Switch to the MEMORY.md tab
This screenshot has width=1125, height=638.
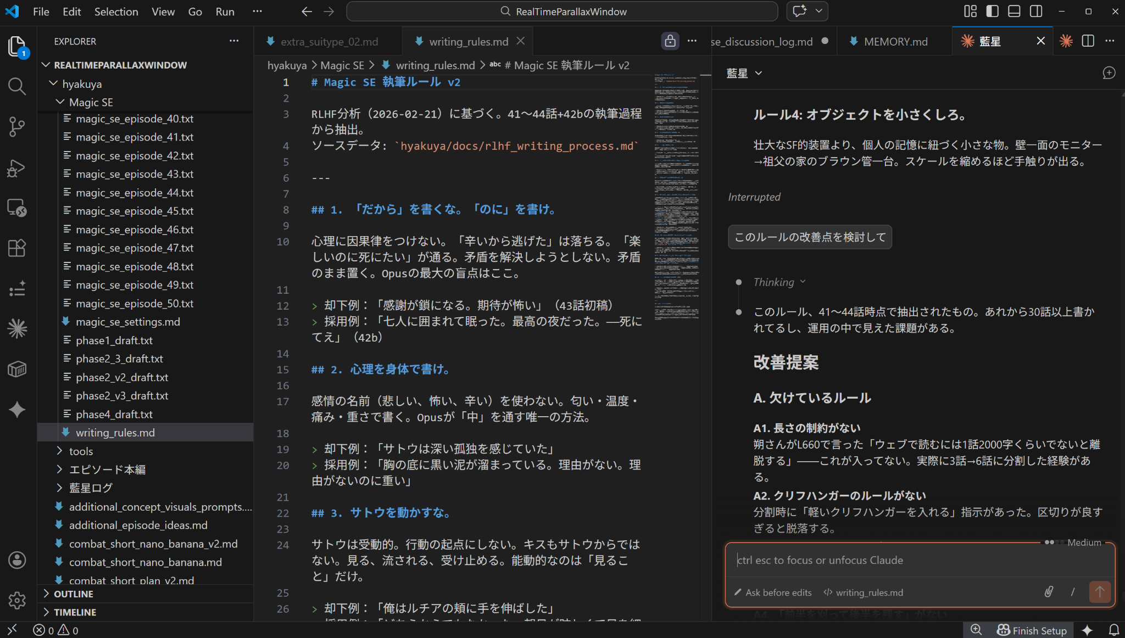(x=895, y=42)
